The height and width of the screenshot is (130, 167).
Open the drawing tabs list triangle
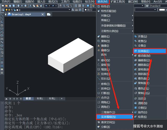pyautogui.click(x=6, y=15)
